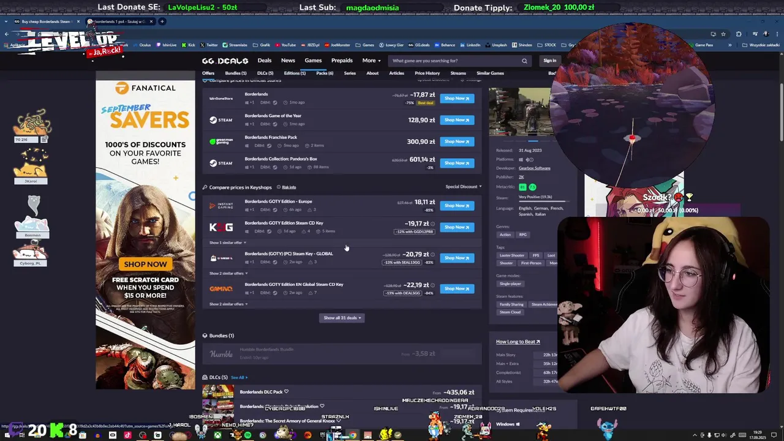
Task: Open Gearbox Software developer link
Action: [x=535, y=168]
